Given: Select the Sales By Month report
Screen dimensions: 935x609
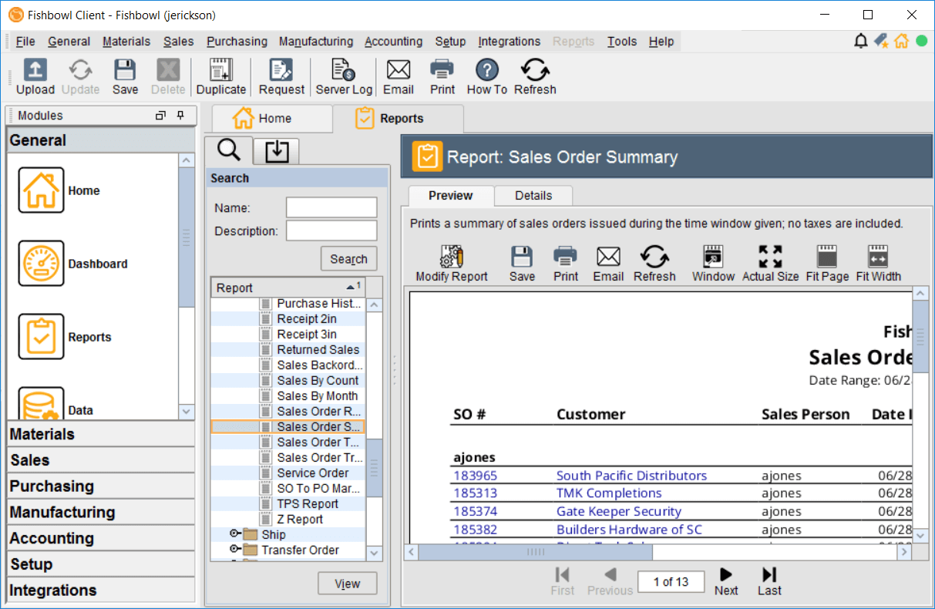Looking at the screenshot, I should tap(318, 395).
